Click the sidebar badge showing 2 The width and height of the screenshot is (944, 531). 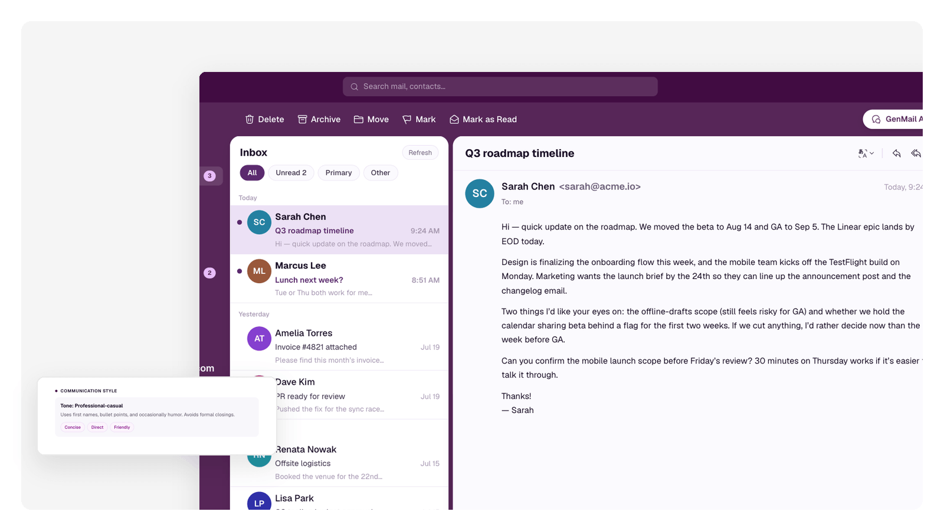(209, 273)
